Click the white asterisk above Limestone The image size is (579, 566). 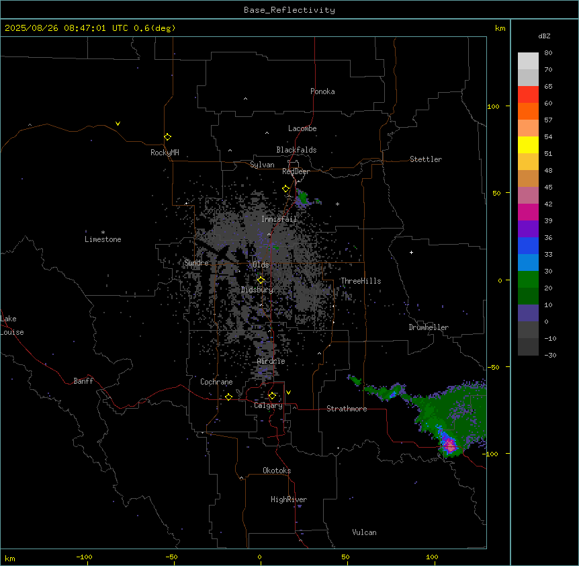coord(103,233)
